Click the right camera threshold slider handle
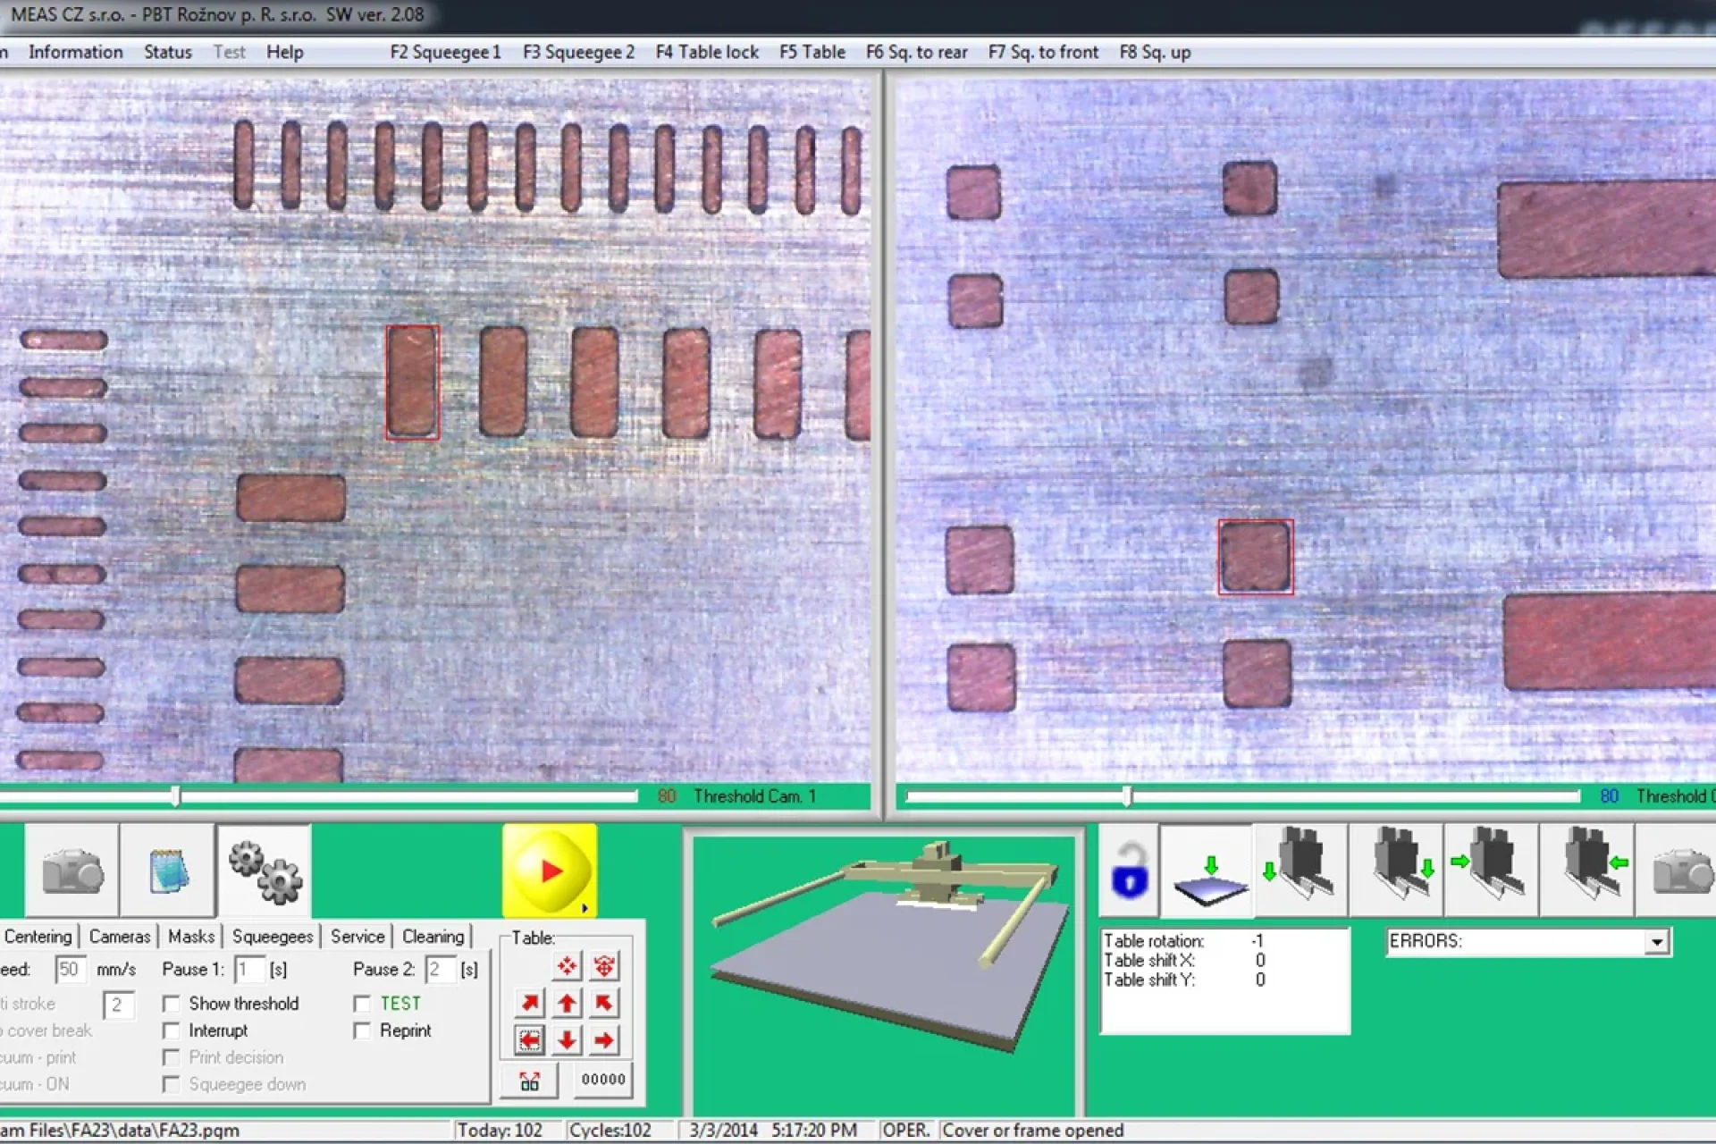This screenshot has width=1716, height=1144. click(x=1127, y=796)
